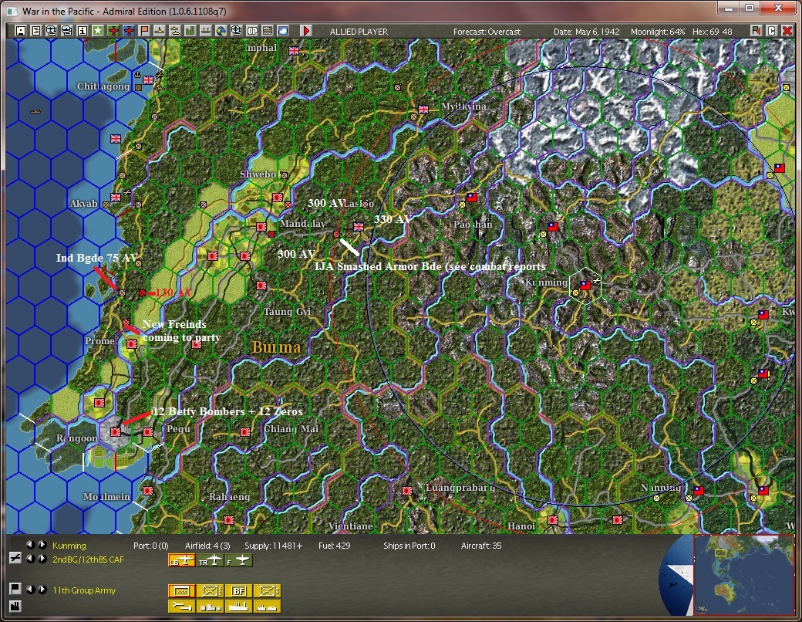Viewport: 802px width, 622px height.
Task: Click the Japanese unit at Prome
Action: pyautogui.click(x=132, y=344)
